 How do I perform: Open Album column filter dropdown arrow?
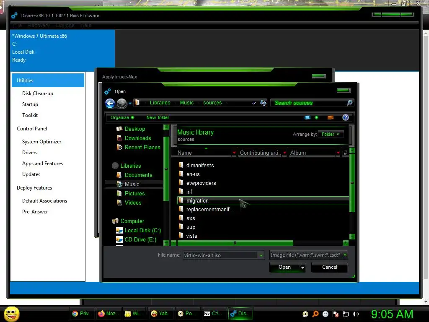(338, 153)
